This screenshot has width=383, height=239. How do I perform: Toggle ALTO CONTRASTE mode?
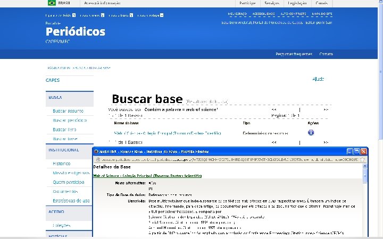tap(293, 14)
